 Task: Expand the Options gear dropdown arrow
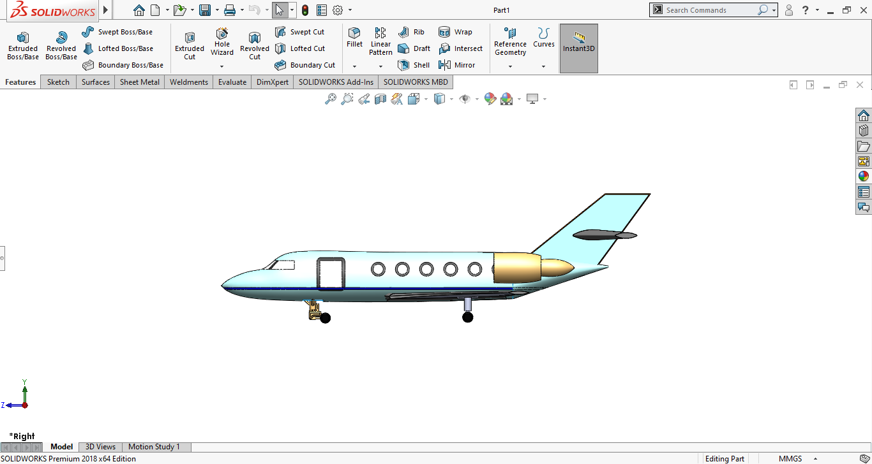[x=350, y=10]
